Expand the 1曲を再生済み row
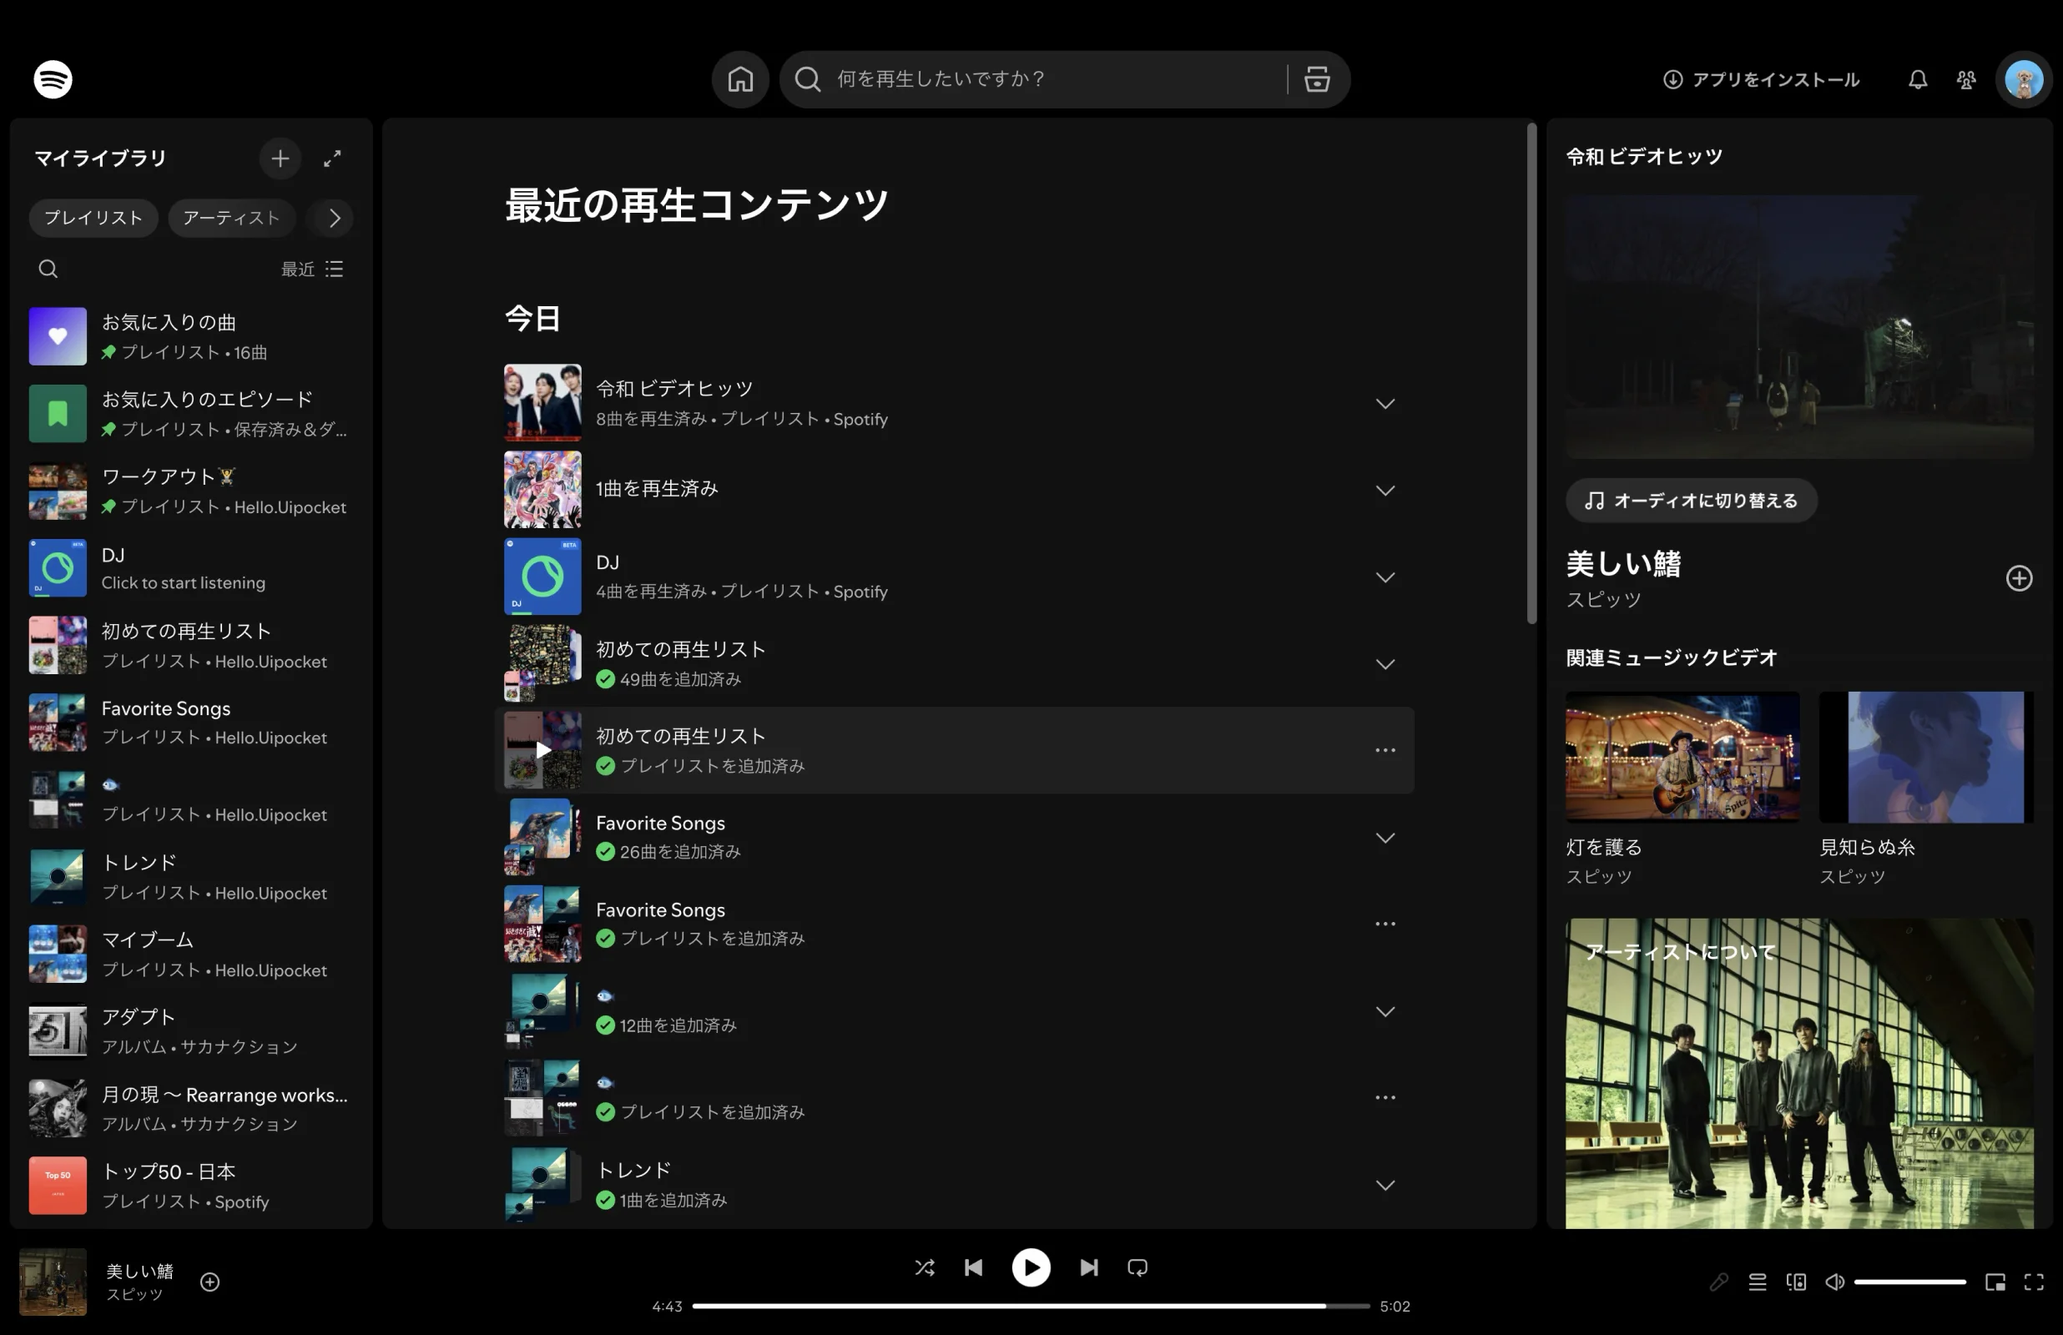Image resolution: width=2063 pixels, height=1335 pixels. (1385, 491)
